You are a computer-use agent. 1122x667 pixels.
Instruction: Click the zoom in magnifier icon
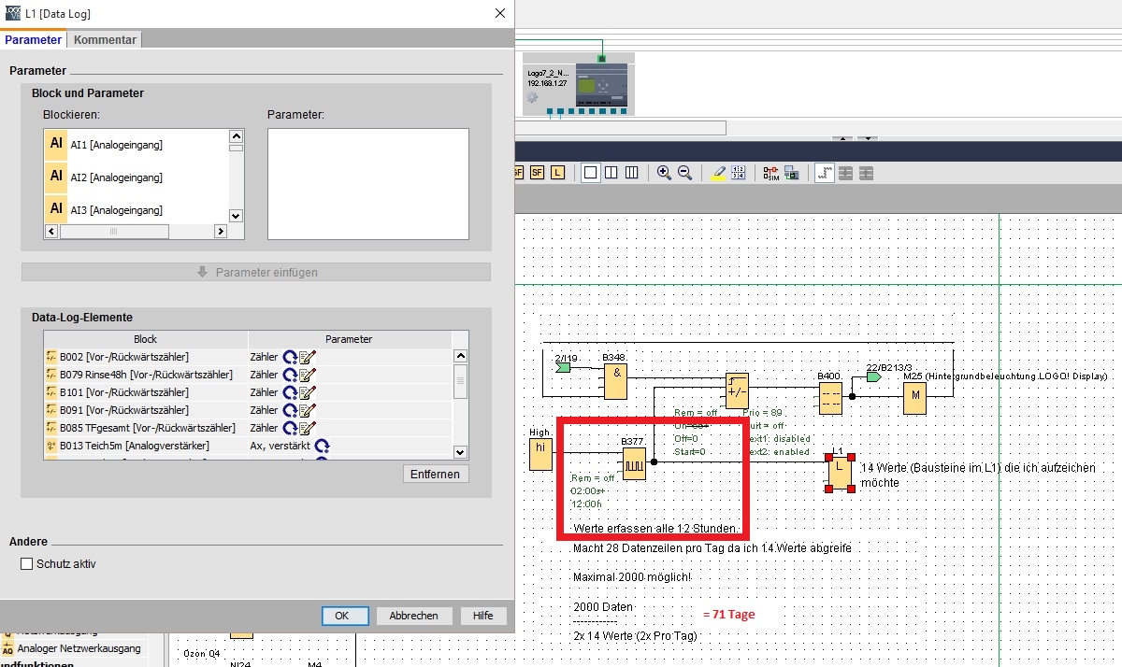(x=664, y=173)
